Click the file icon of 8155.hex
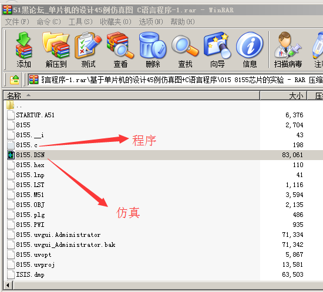This screenshot has height=292, width=323. [x=11, y=165]
